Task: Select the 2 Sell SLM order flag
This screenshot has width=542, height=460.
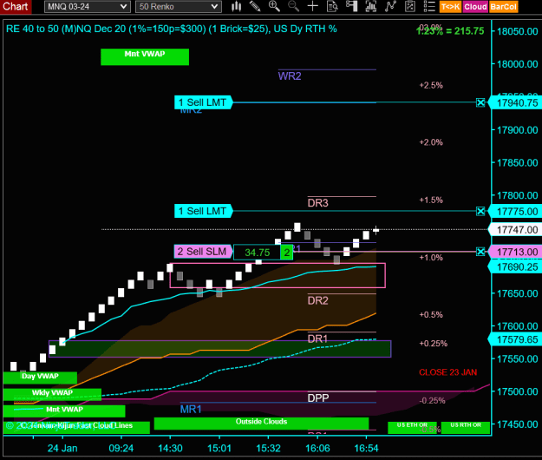Action: [x=203, y=252]
